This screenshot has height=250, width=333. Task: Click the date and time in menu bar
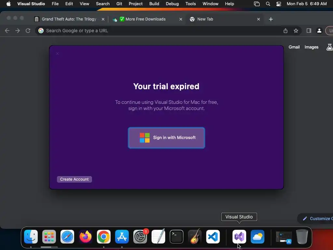point(307,4)
